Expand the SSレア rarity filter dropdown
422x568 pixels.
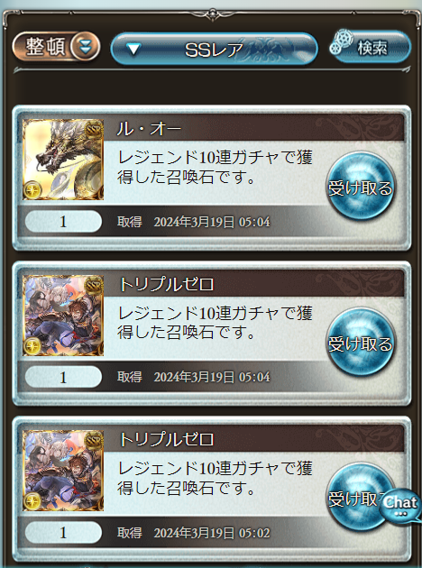[x=214, y=49]
